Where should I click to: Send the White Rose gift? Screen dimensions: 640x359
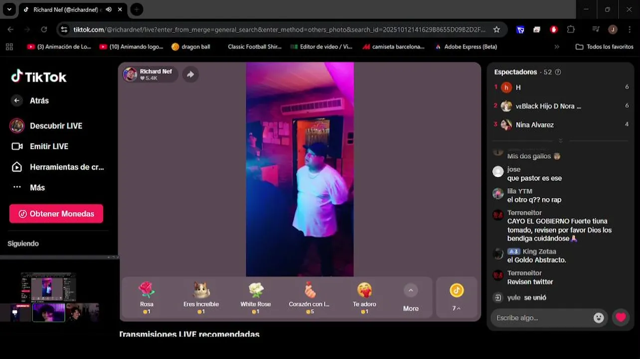tap(256, 298)
